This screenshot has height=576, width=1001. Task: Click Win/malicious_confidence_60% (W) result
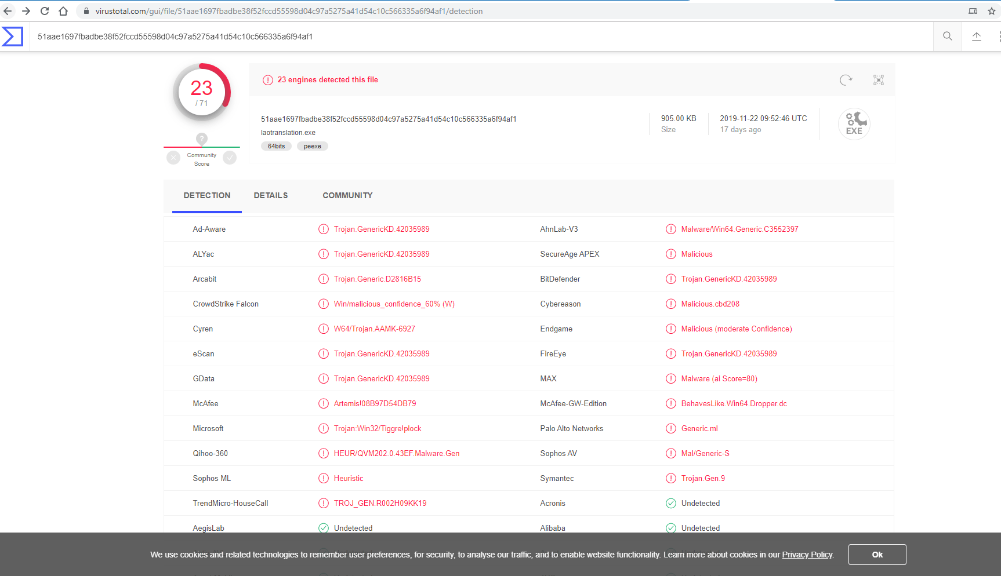pos(394,304)
